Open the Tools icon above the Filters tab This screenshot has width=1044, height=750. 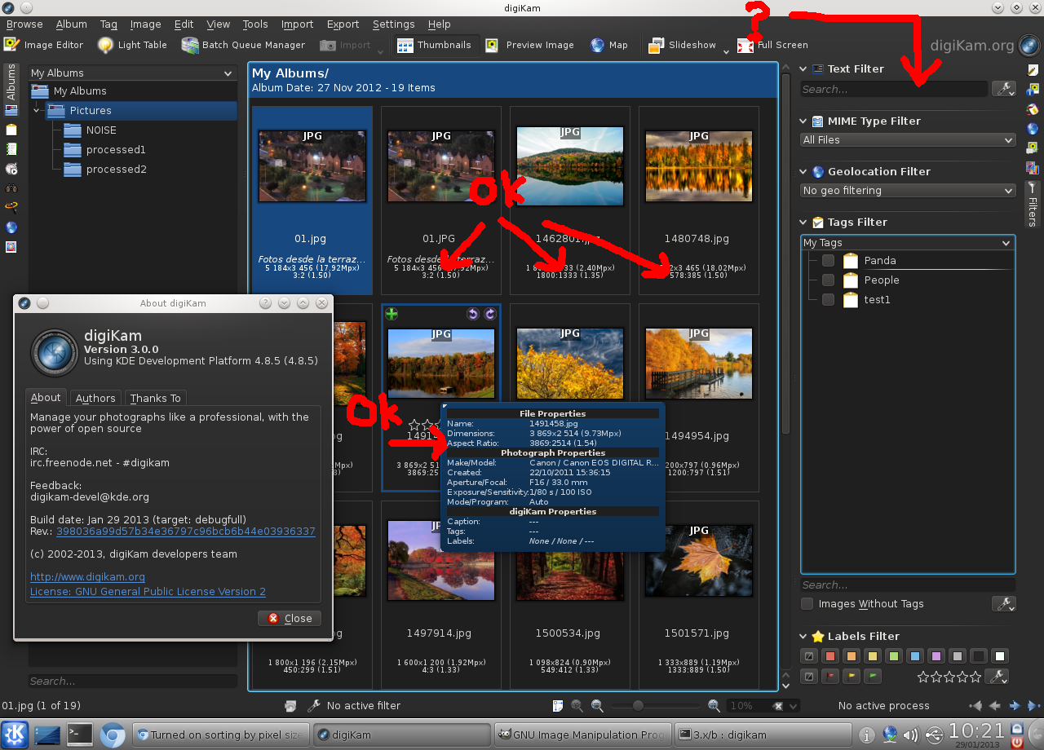click(x=1033, y=167)
